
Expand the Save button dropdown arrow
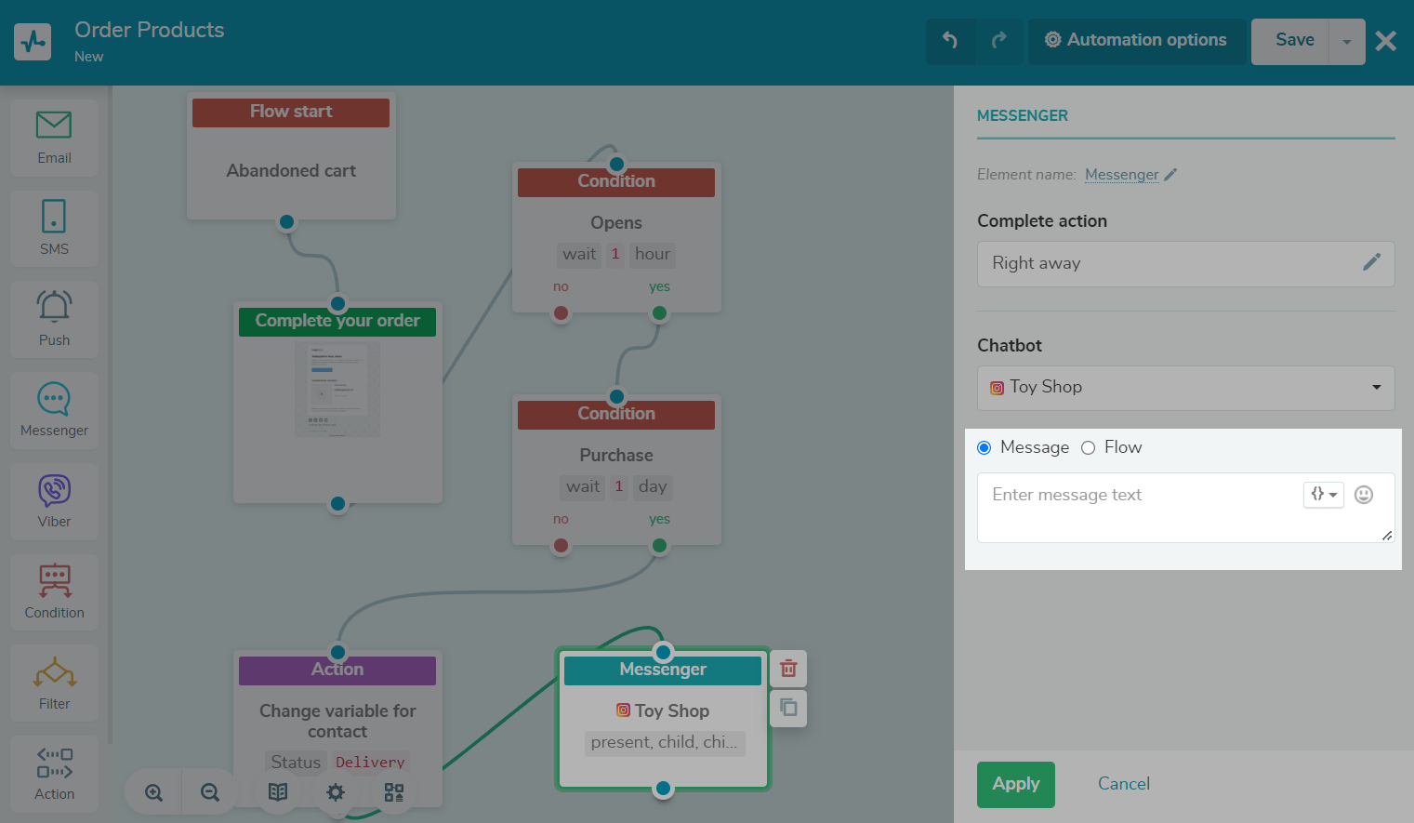point(1346,42)
